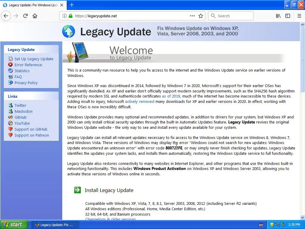Open Set Up Legacy Update link
The height and width of the screenshot is (229, 305).
coord(34,59)
